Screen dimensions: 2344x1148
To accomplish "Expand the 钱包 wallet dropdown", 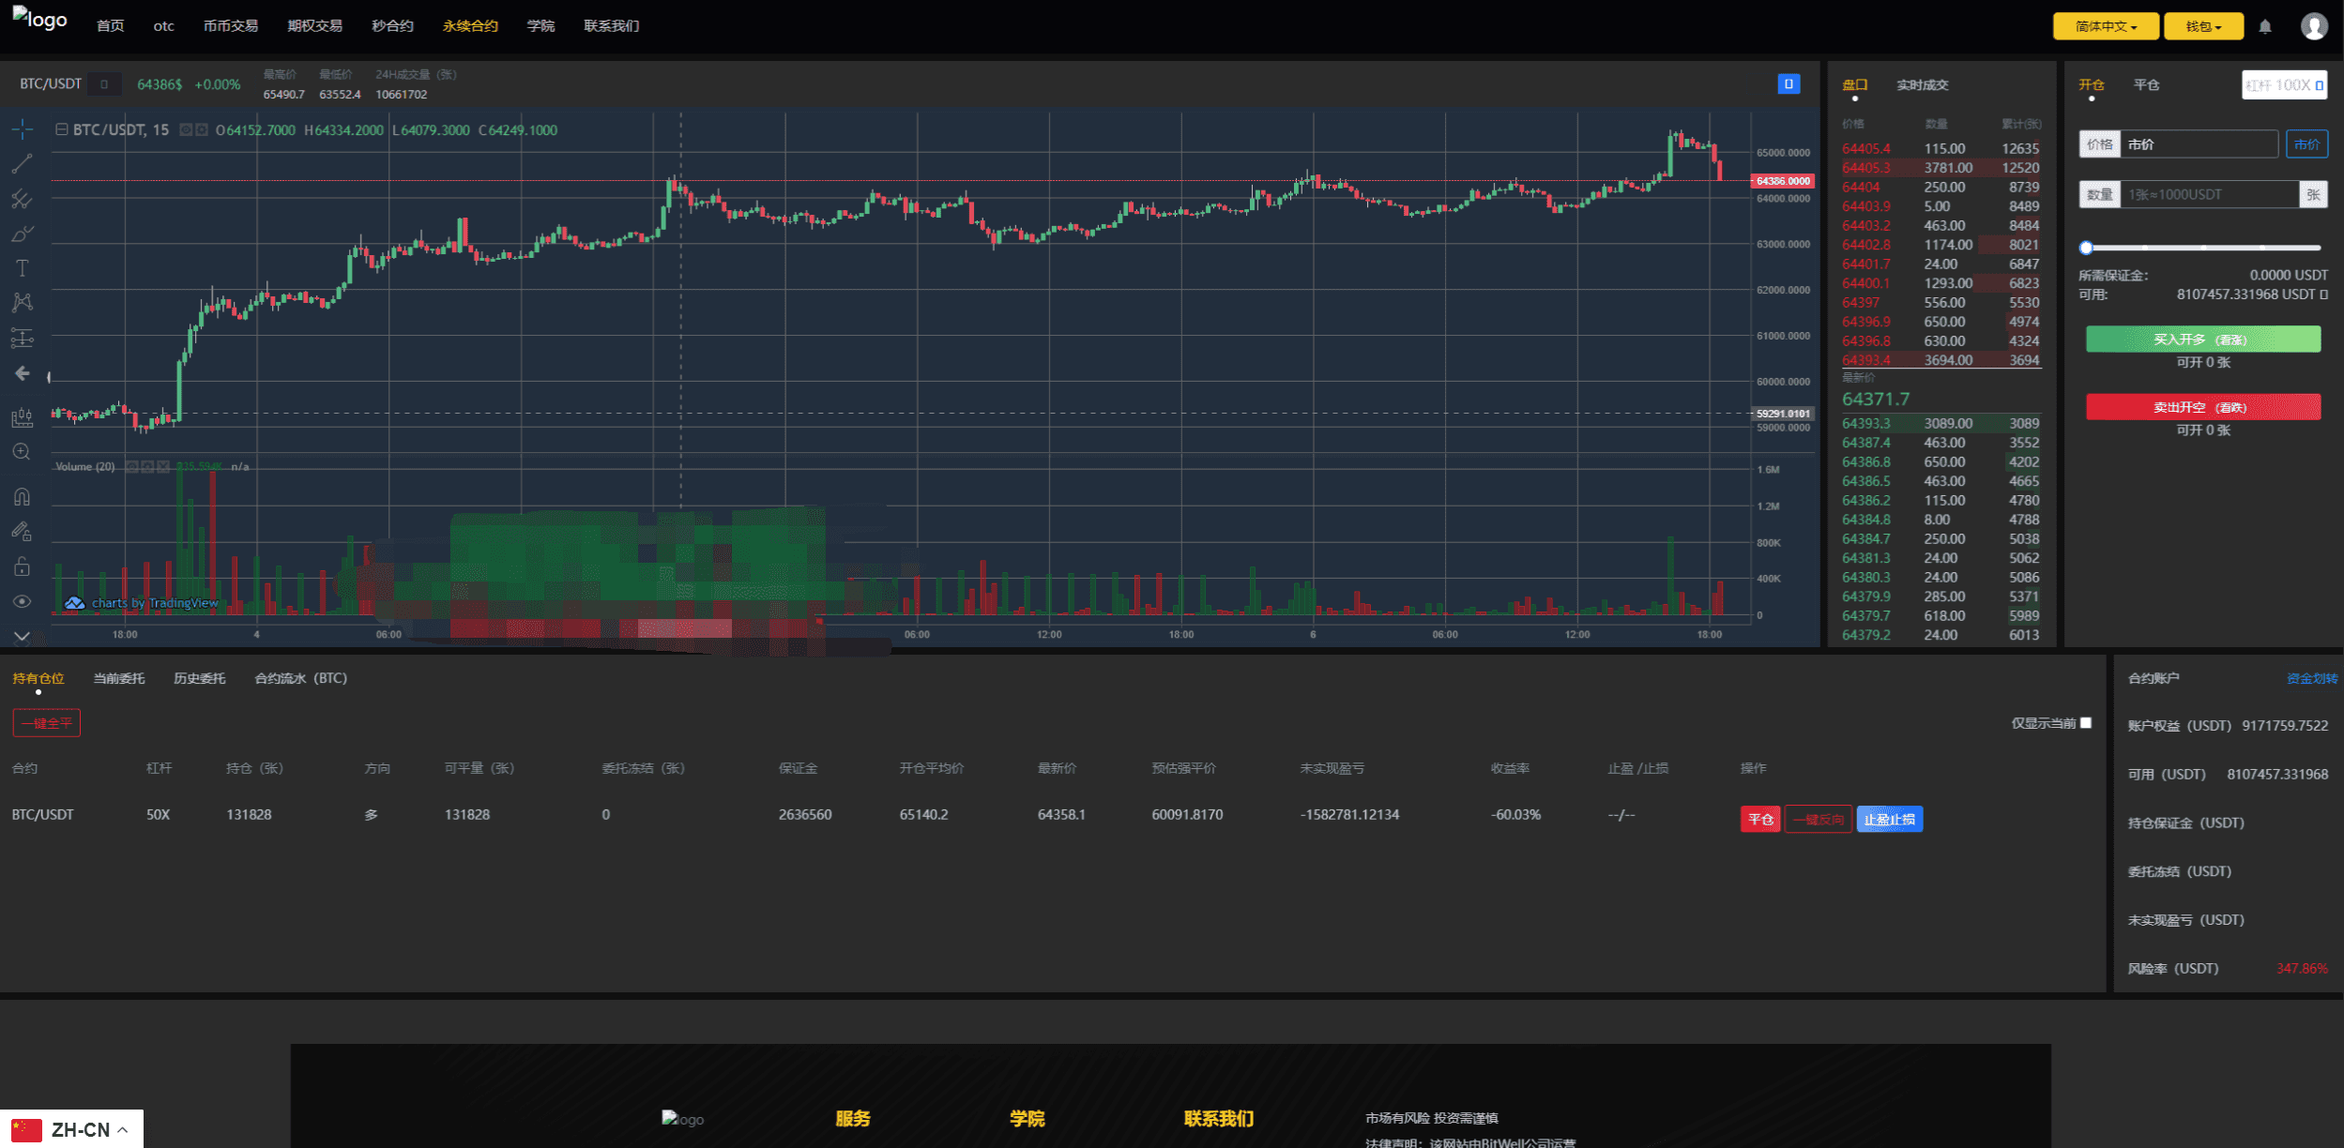I will (x=2203, y=26).
